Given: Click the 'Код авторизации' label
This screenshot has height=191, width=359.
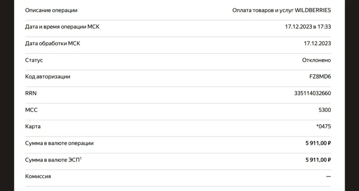Looking at the screenshot, I should tap(47, 76).
